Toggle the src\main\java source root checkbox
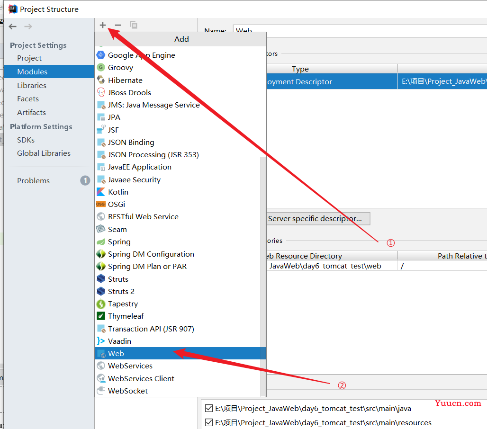Image resolution: width=487 pixels, height=429 pixels. (209, 408)
